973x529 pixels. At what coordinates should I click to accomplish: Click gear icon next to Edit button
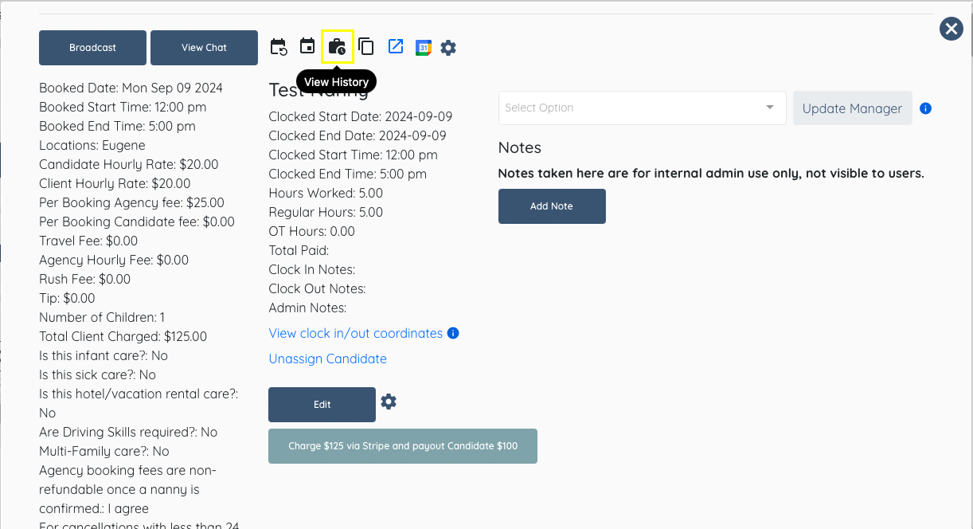click(389, 402)
